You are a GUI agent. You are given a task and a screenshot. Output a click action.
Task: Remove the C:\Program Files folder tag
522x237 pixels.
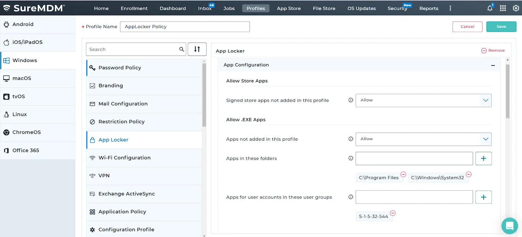click(403, 174)
